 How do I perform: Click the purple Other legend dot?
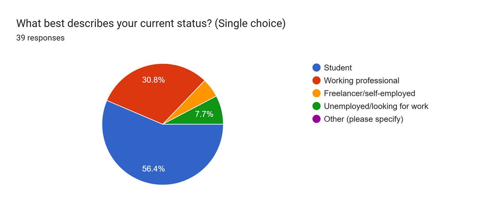[317, 119]
